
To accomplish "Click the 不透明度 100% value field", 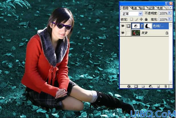I will [164, 13].
